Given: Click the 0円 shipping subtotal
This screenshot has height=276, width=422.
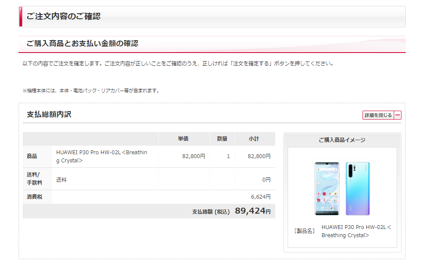Looking at the screenshot, I should pyautogui.click(x=267, y=179).
